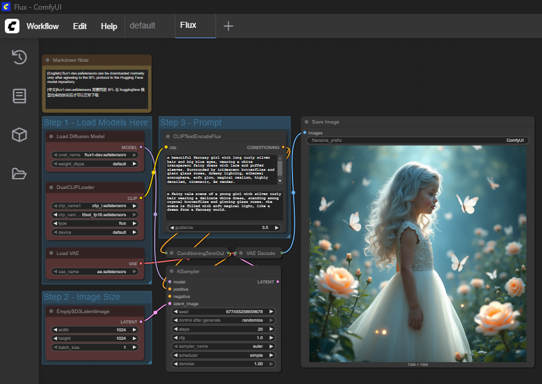
Task: Collapse the Save Image node
Action: [307, 122]
